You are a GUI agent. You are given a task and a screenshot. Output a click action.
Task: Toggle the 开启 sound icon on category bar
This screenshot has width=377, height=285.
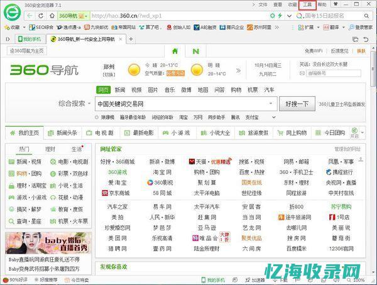pos(354,132)
